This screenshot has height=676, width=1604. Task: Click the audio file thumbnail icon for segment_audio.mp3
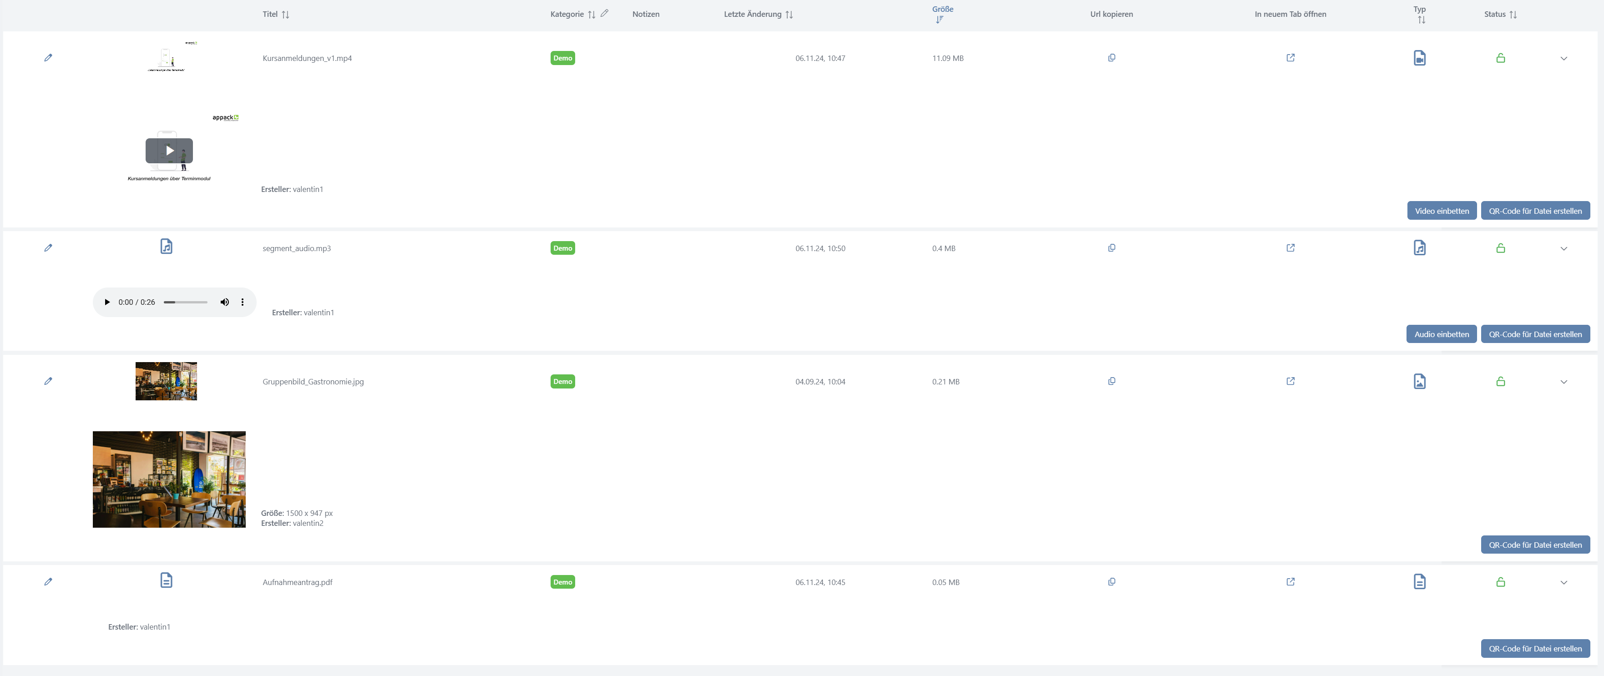coord(166,247)
